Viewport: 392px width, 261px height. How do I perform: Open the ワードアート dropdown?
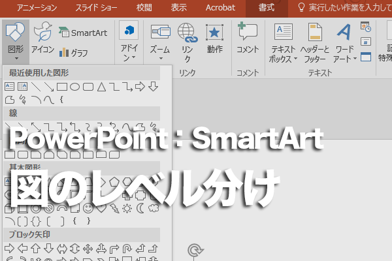tap(345, 42)
